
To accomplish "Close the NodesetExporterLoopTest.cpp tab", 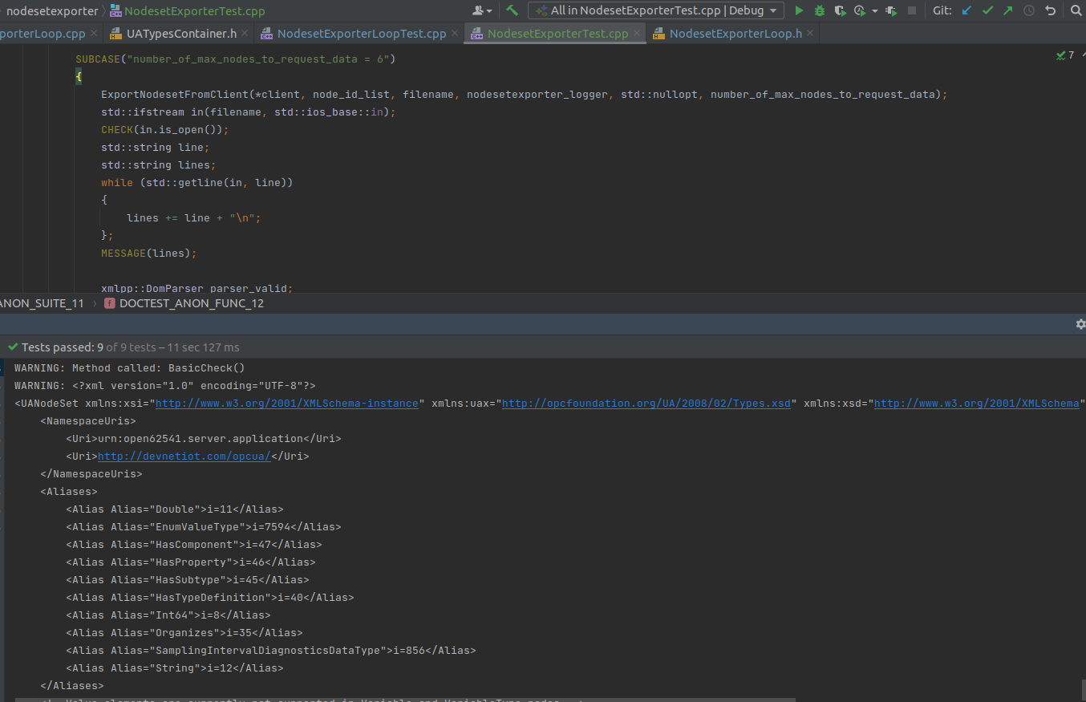I will point(454,34).
